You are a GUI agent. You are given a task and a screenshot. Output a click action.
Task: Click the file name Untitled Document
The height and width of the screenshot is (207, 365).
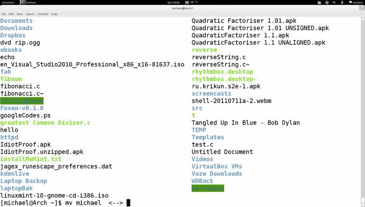[x=222, y=152]
